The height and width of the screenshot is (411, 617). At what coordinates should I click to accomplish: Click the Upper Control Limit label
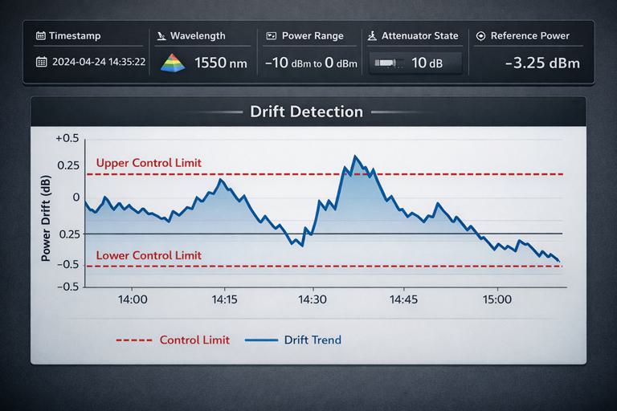coord(149,163)
